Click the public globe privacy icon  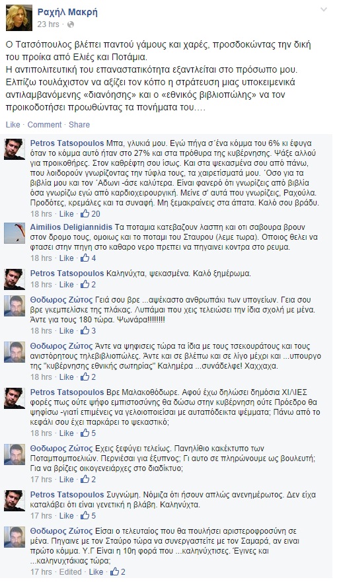click(x=71, y=24)
